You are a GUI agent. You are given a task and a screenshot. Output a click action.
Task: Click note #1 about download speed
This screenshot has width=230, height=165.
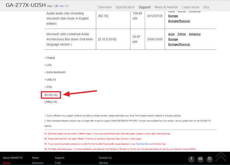point(107,134)
